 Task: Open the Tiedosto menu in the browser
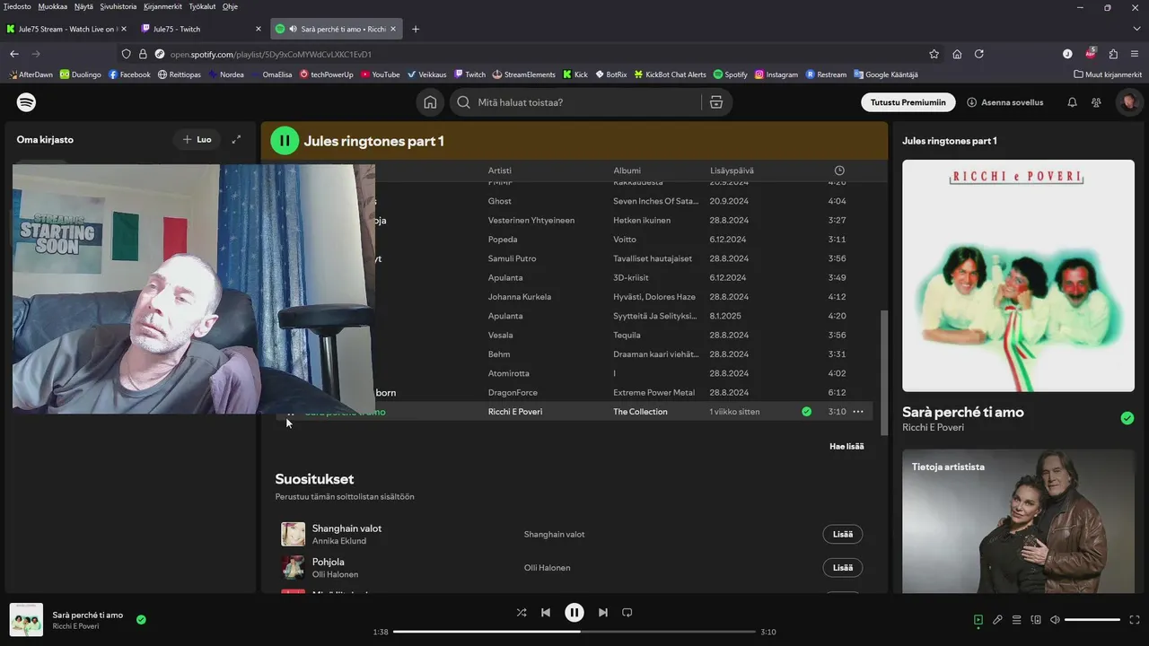[18, 6]
